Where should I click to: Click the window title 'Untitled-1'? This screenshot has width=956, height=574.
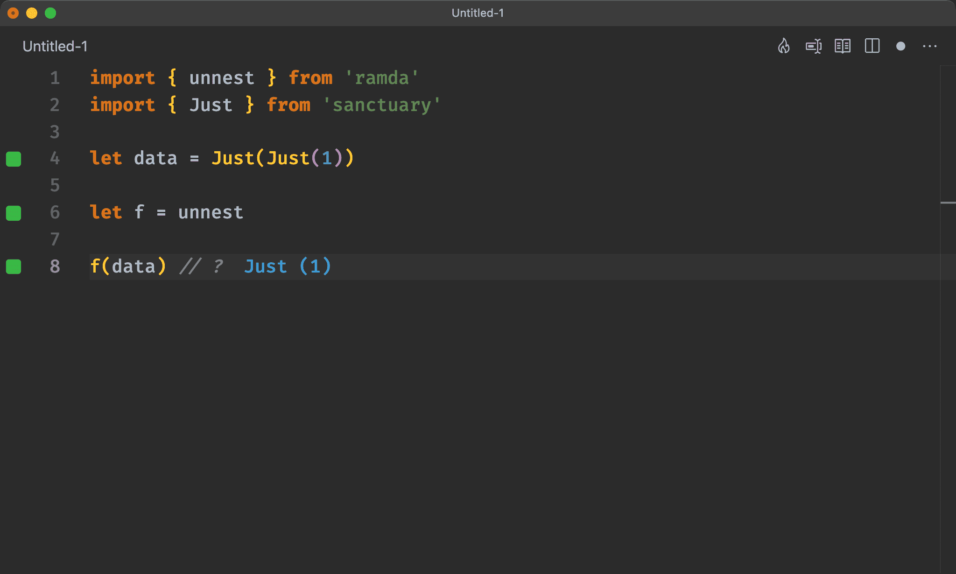(478, 13)
